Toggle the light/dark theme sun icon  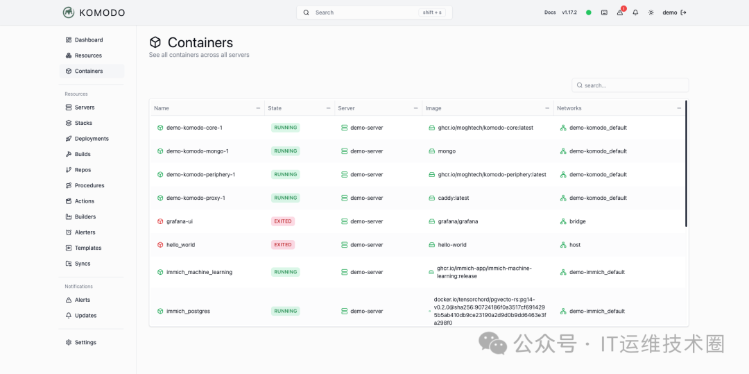(651, 12)
